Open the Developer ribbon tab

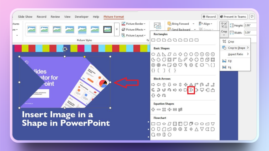(81, 17)
